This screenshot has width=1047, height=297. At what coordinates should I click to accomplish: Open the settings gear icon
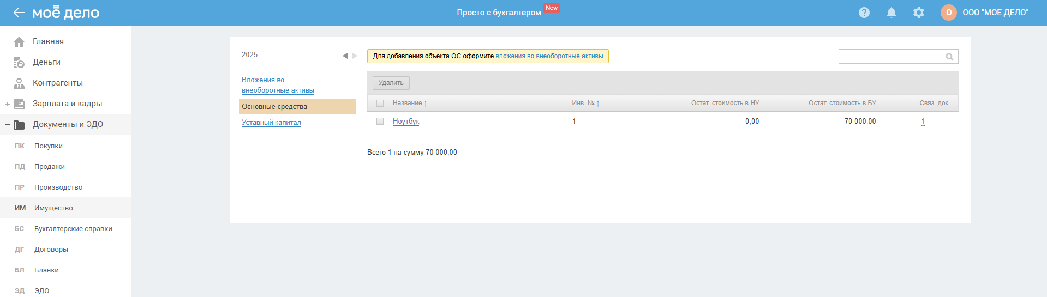[x=919, y=13]
